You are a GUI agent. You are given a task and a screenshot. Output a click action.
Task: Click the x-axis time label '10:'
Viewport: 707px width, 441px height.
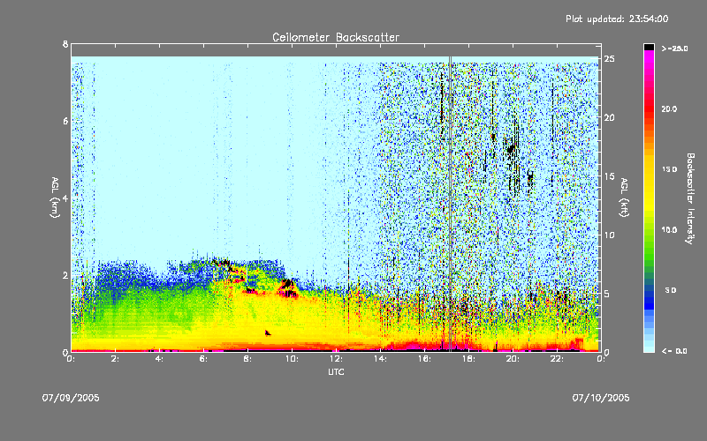293,359
